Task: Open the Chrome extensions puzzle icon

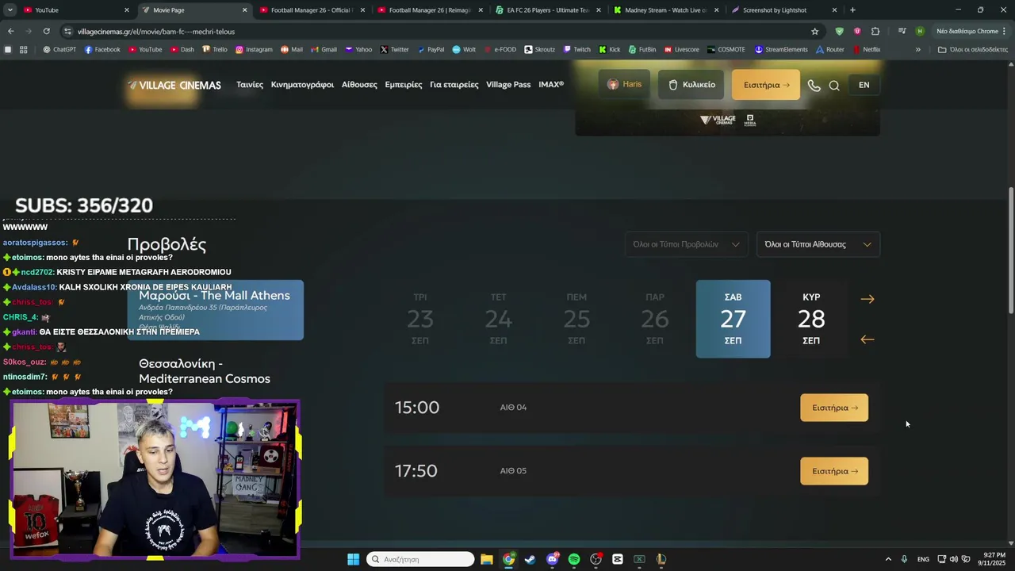Action: coord(875,31)
